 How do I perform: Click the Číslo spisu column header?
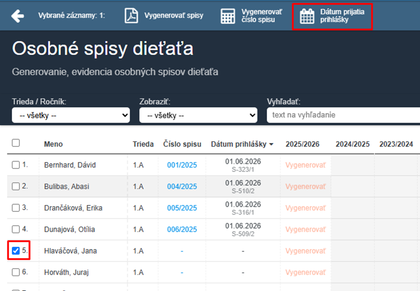click(182, 144)
